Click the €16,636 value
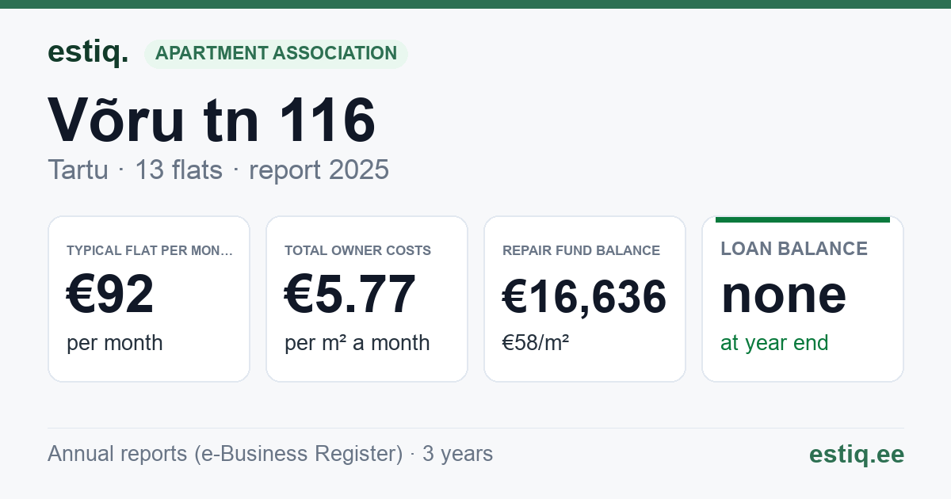Screen dimensions: 951x499 585,297
